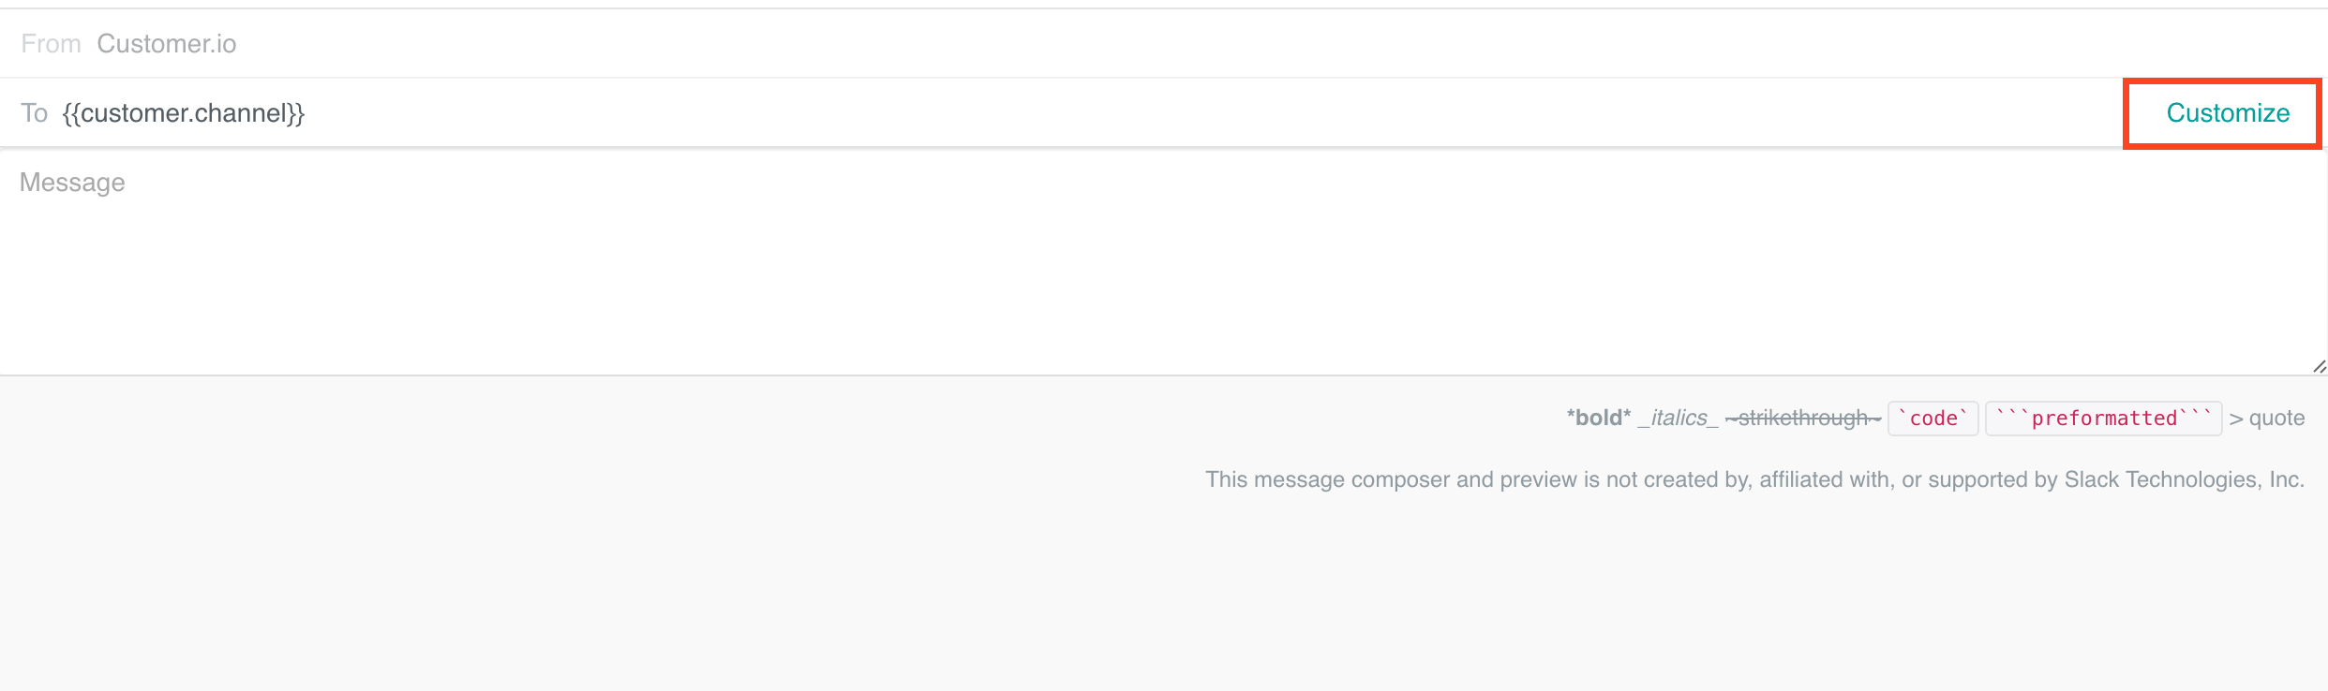2328x691 pixels.
Task: Select the preformatted text hint
Action: [x=2103, y=418]
